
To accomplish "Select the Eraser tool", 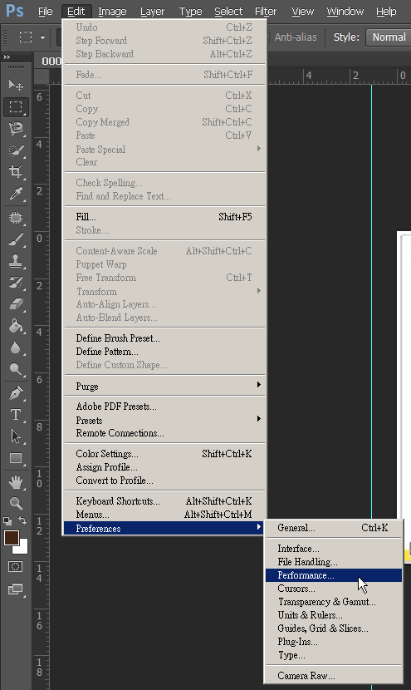I will click(x=16, y=304).
